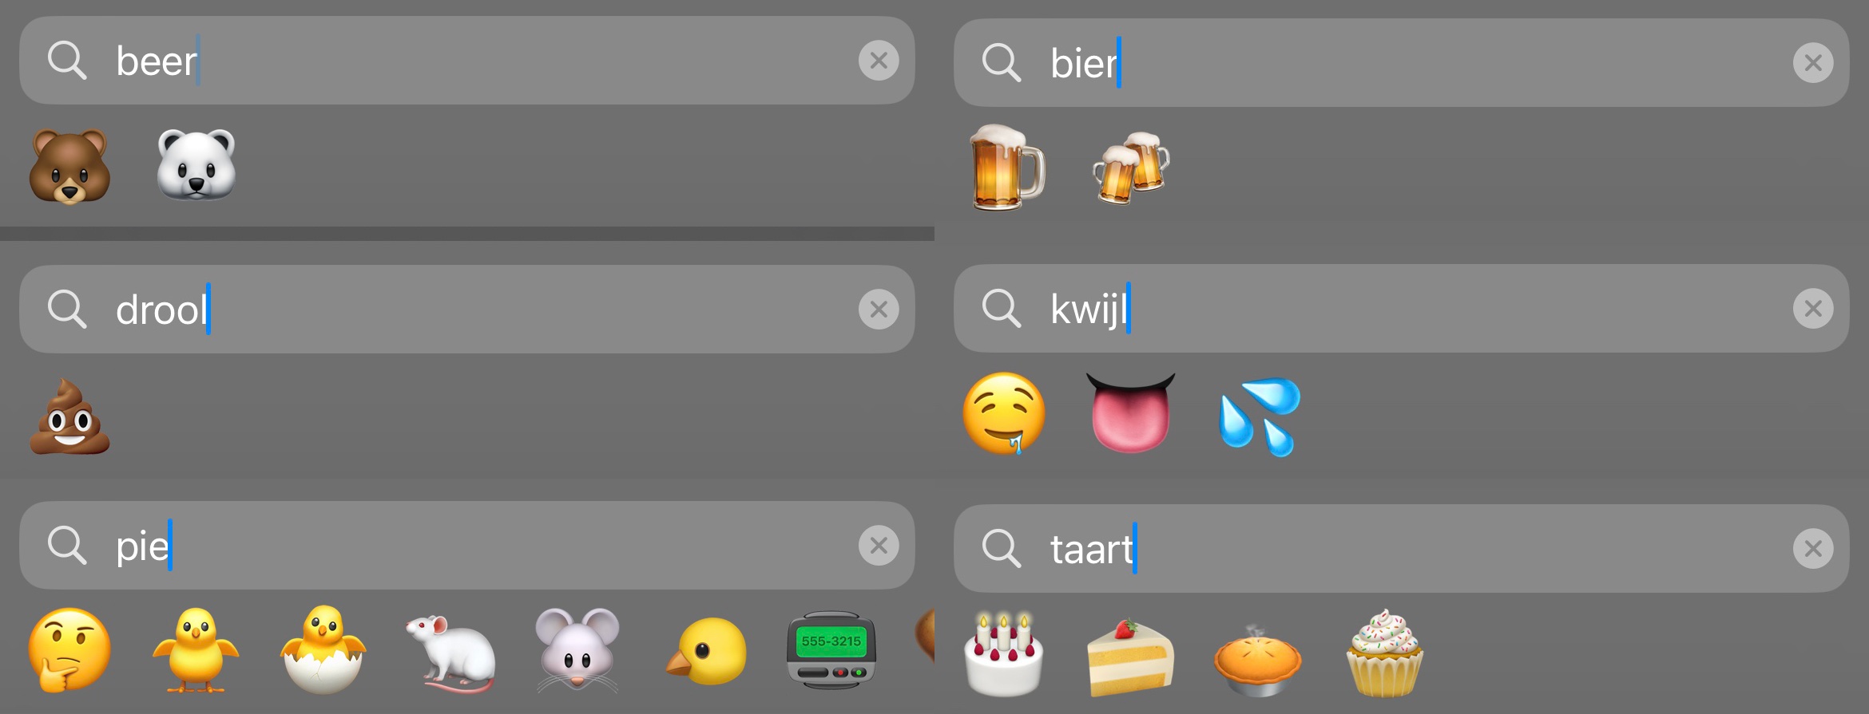
Task: Select the pager emoji showing 555-3215
Action: tap(831, 649)
